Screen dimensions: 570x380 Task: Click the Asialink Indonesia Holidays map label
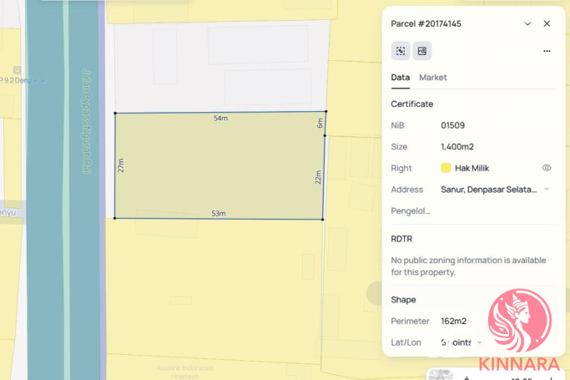click(184, 372)
